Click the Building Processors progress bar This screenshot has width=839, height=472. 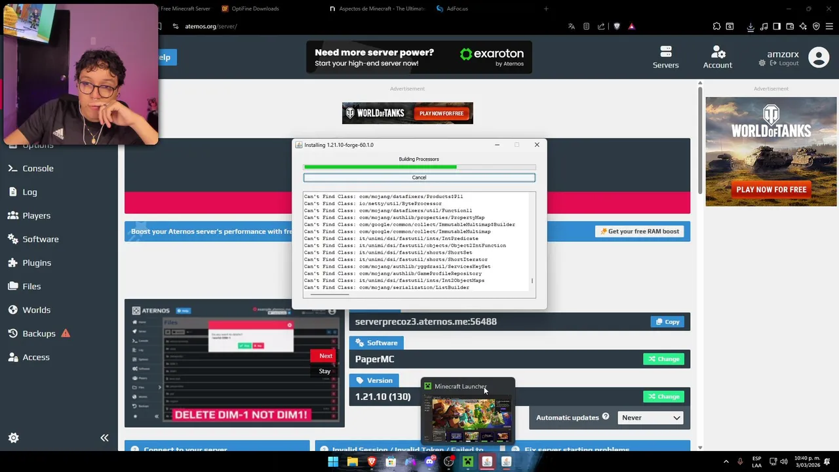419,167
